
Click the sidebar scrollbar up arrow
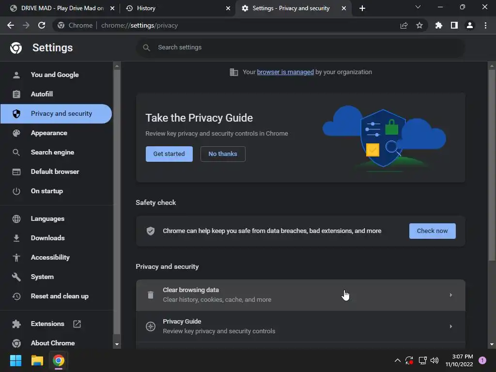pos(117,66)
